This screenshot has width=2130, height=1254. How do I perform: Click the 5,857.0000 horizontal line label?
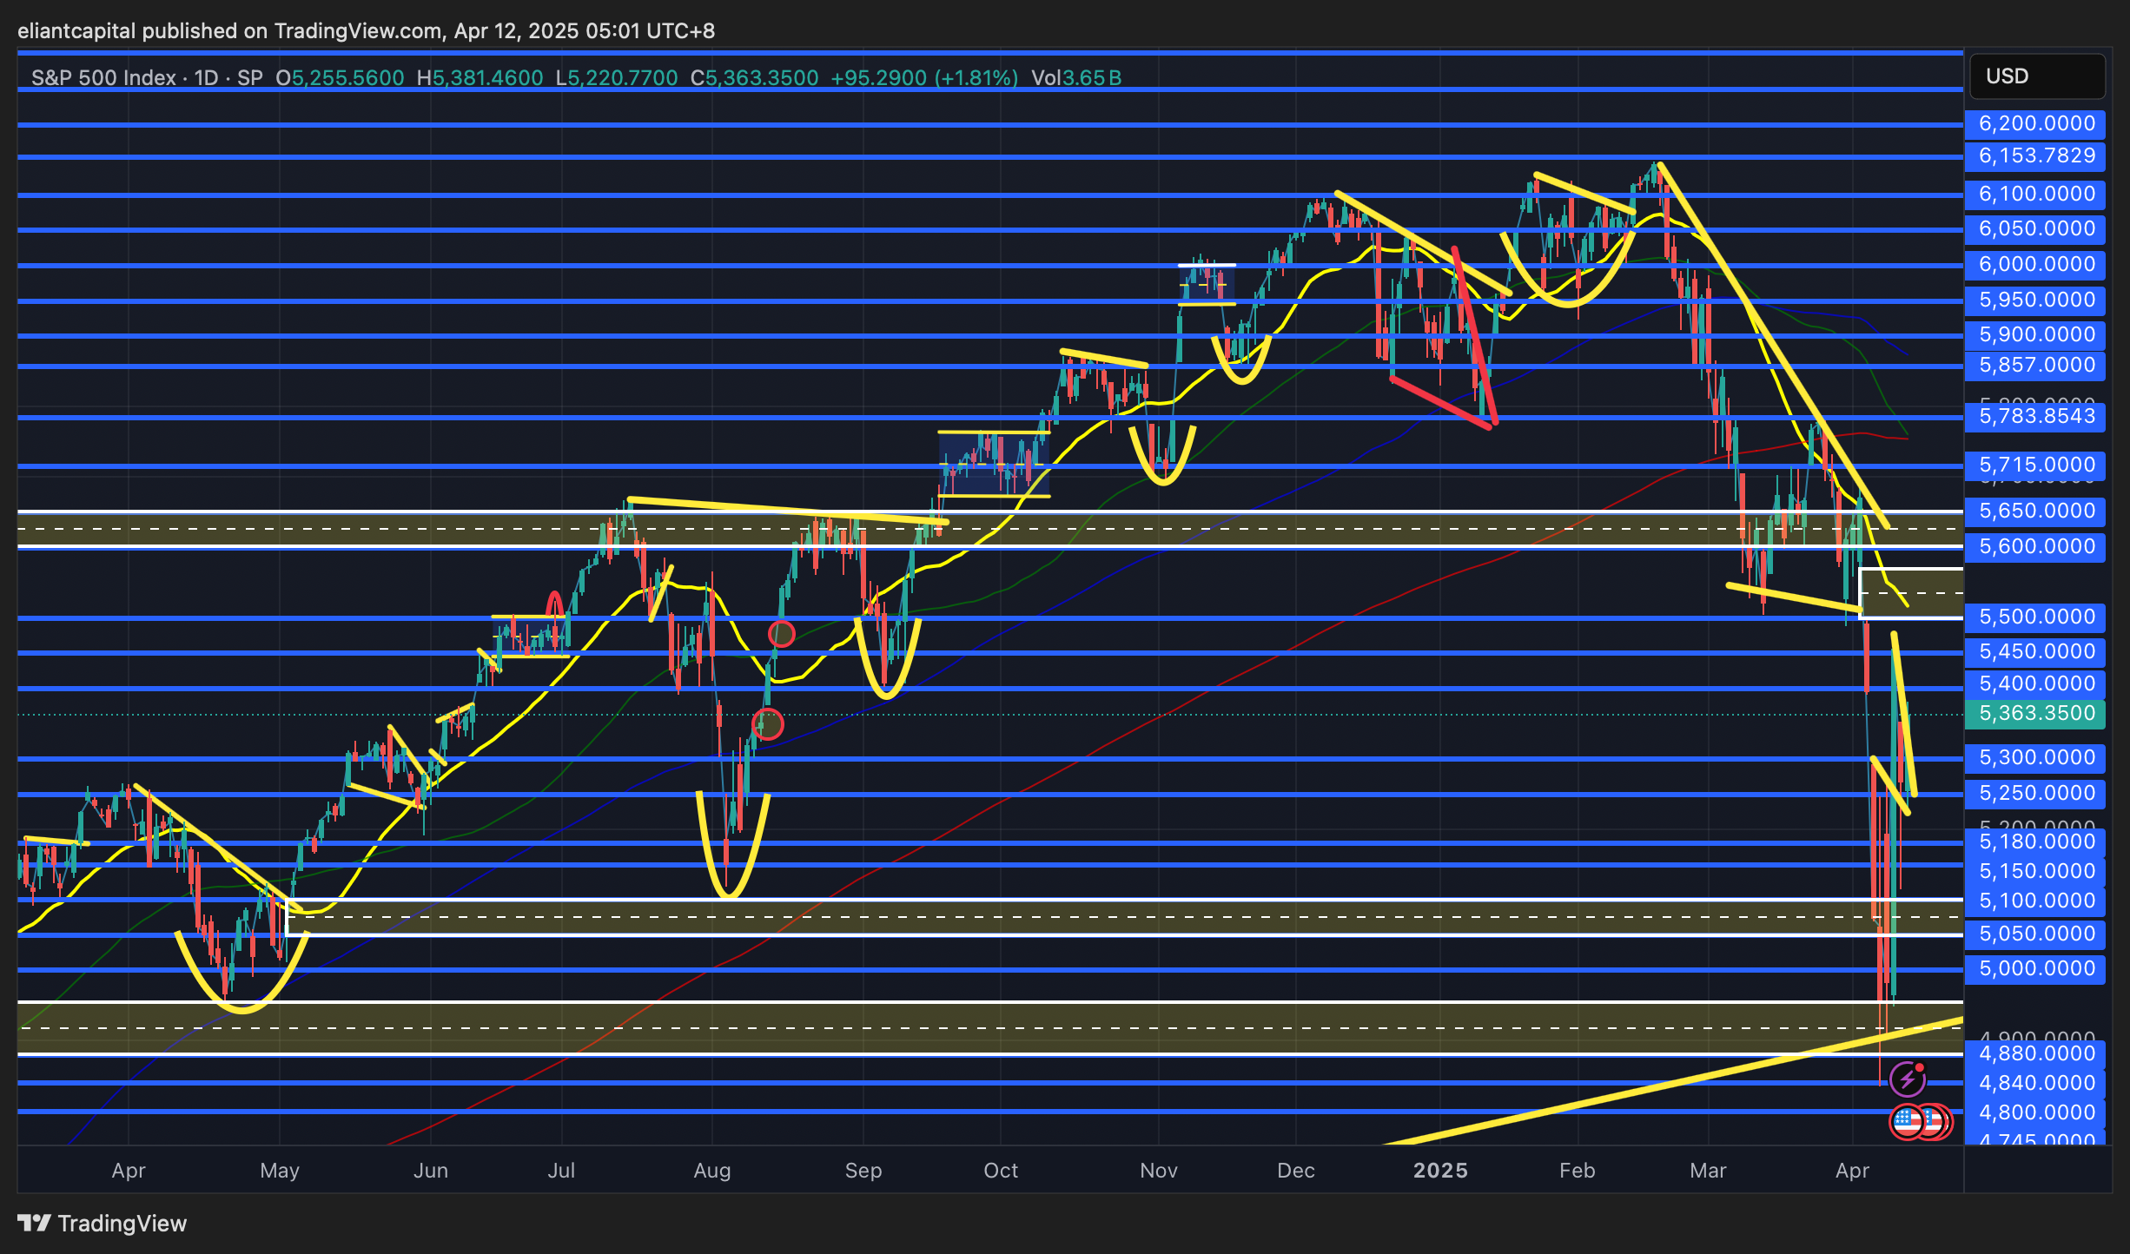click(x=2035, y=365)
